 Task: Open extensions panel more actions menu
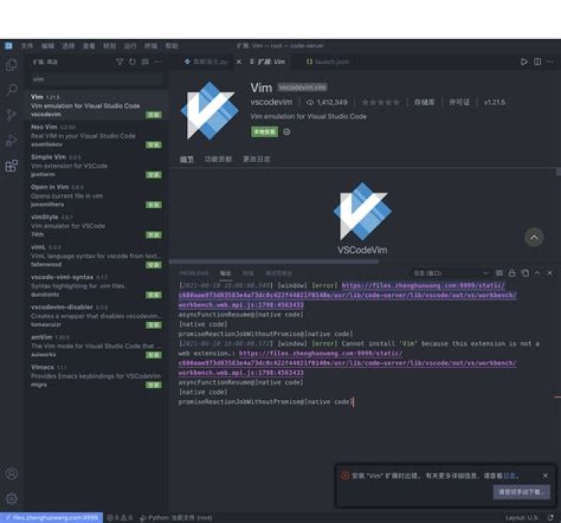coord(157,62)
